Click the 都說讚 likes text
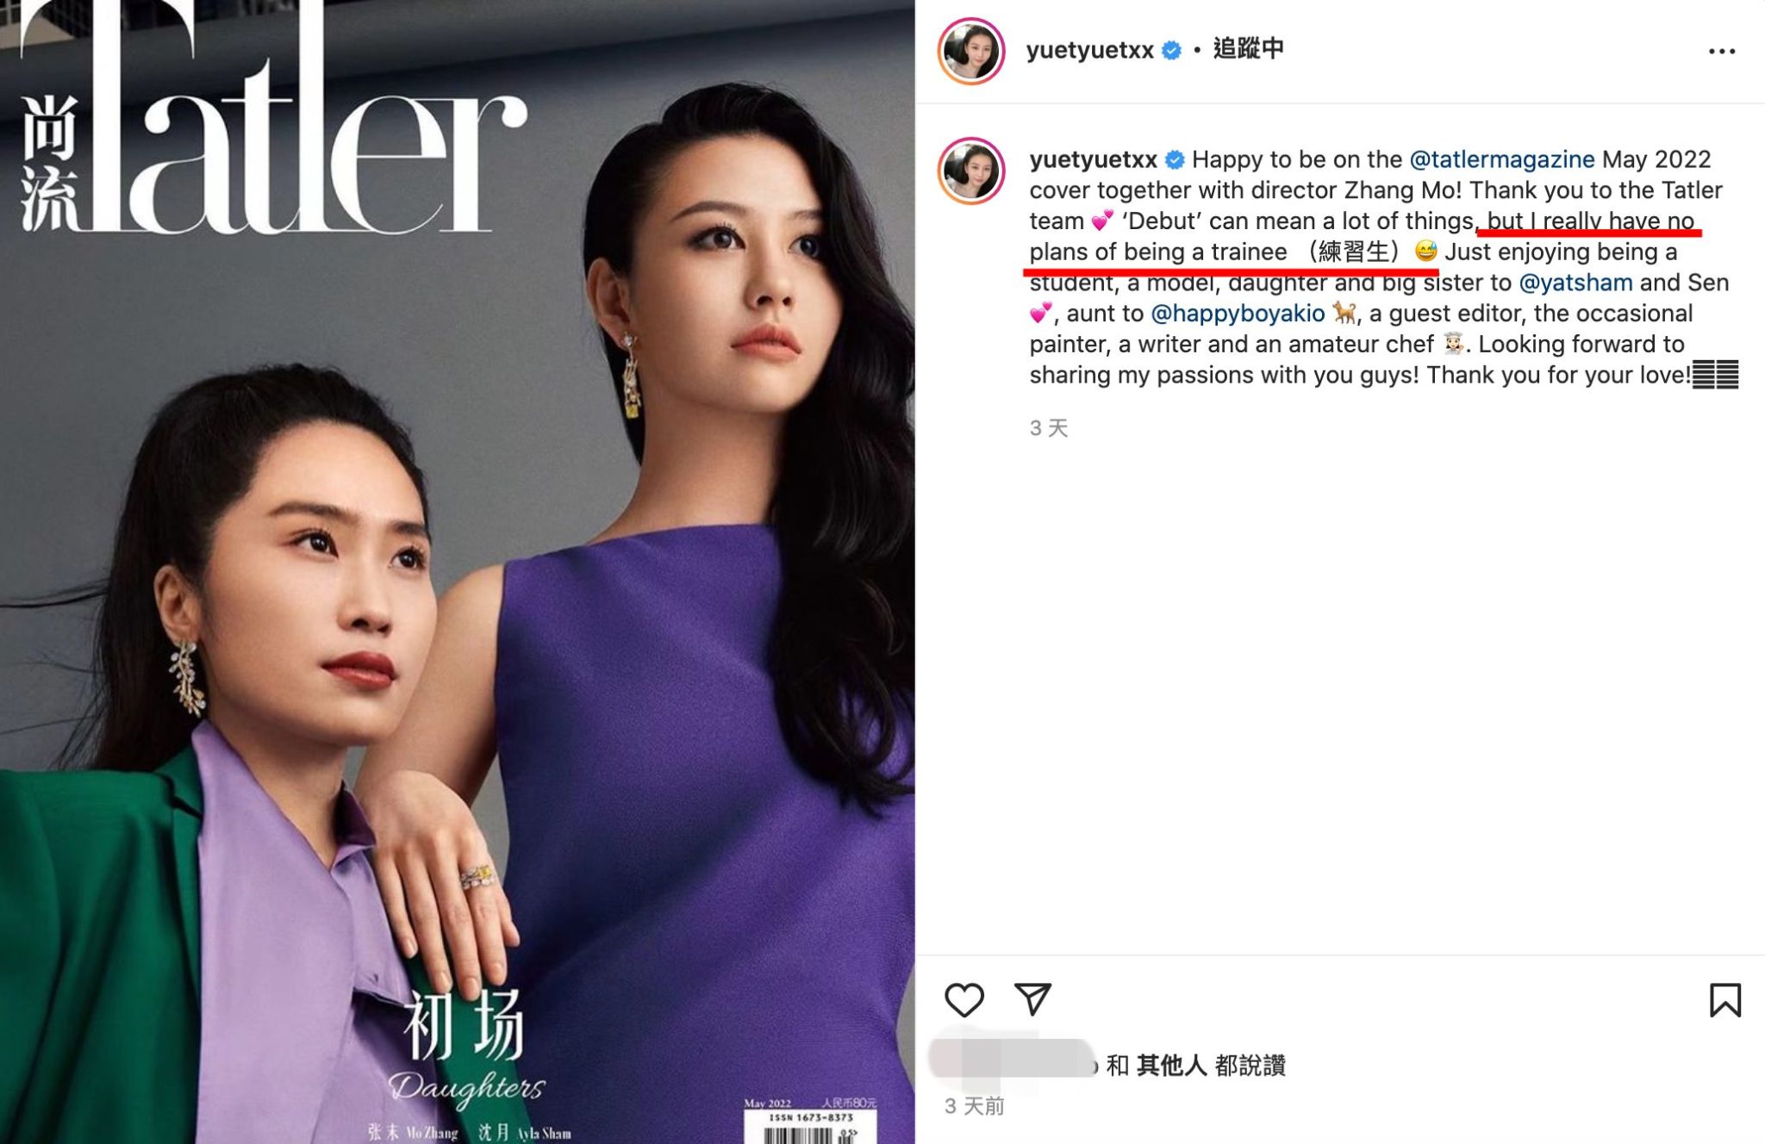Image resolution: width=1765 pixels, height=1144 pixels. coord(1250,1066)
